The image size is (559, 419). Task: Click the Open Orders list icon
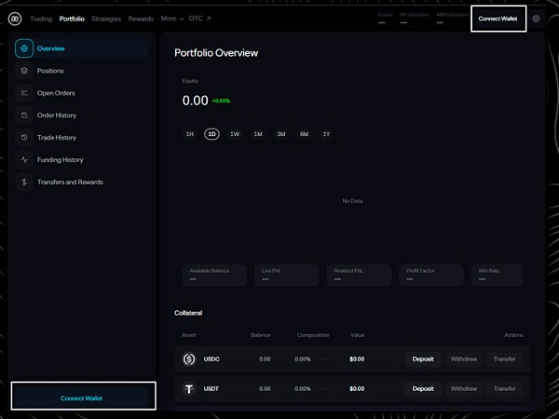pos(24,93)
